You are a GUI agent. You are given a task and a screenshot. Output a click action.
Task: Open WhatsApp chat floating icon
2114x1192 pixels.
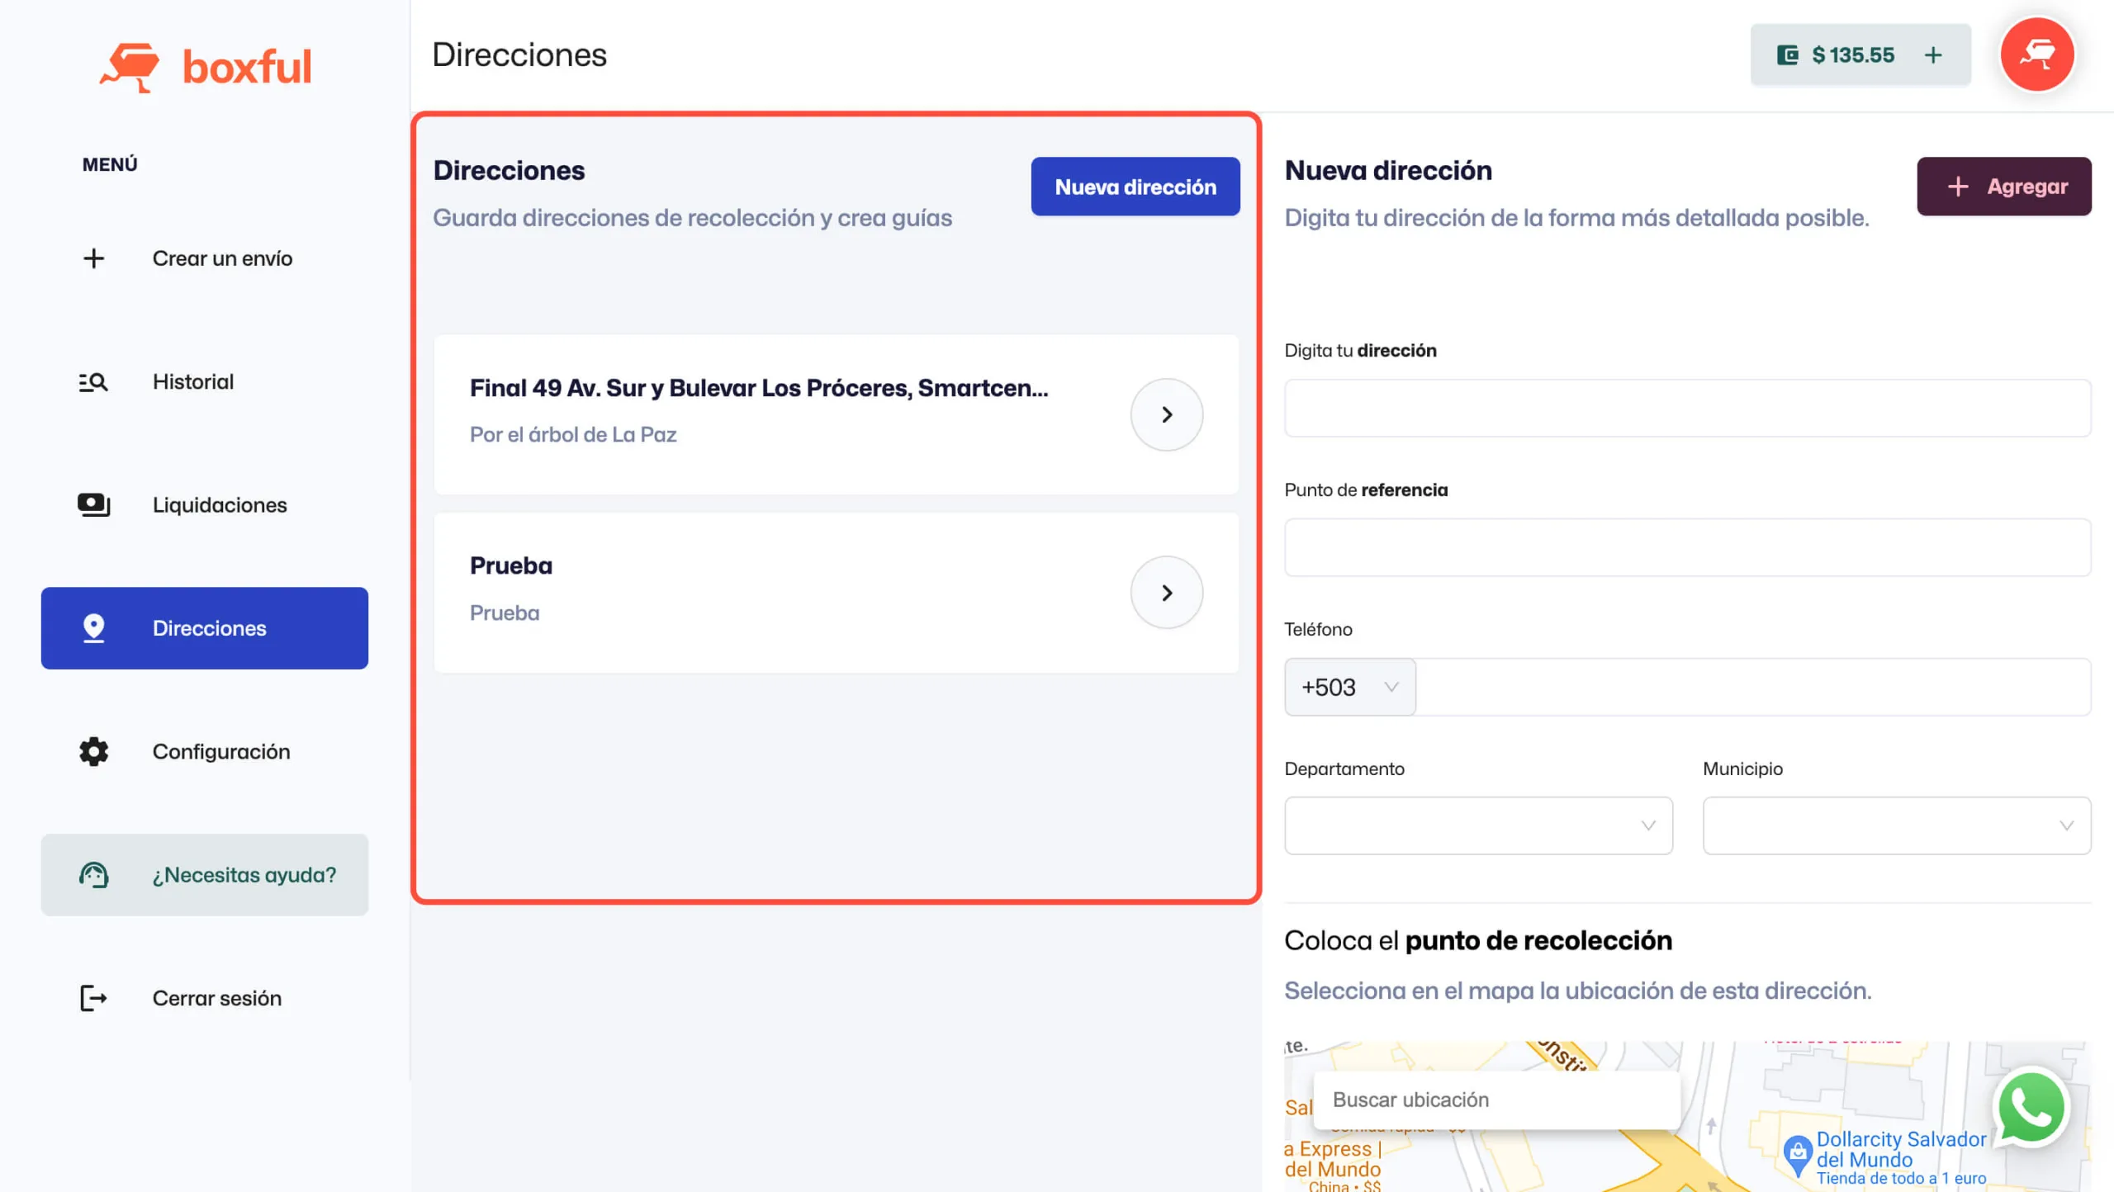coord(2031,1108)
